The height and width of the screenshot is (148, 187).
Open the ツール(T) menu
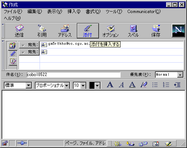pos(114,12)
